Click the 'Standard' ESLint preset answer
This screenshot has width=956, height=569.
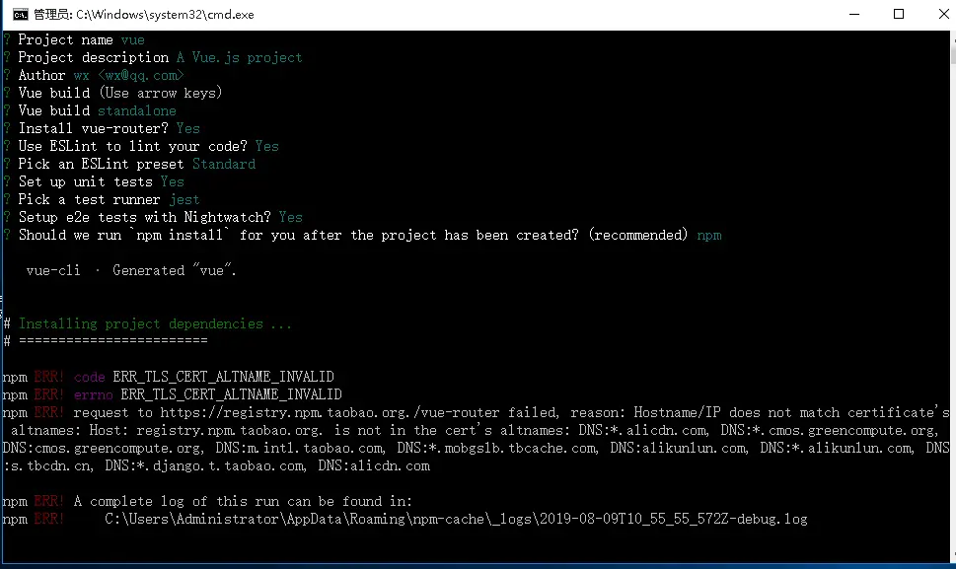pos(224,164)
